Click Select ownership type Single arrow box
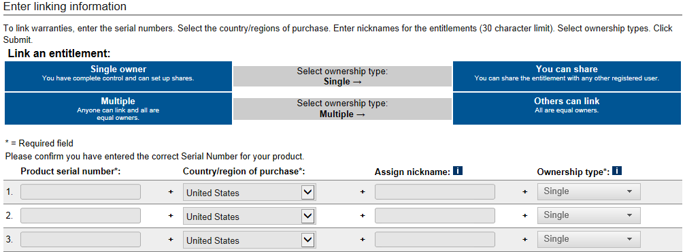Viewport: 685px width, 252px height. [x=343, y=76]
